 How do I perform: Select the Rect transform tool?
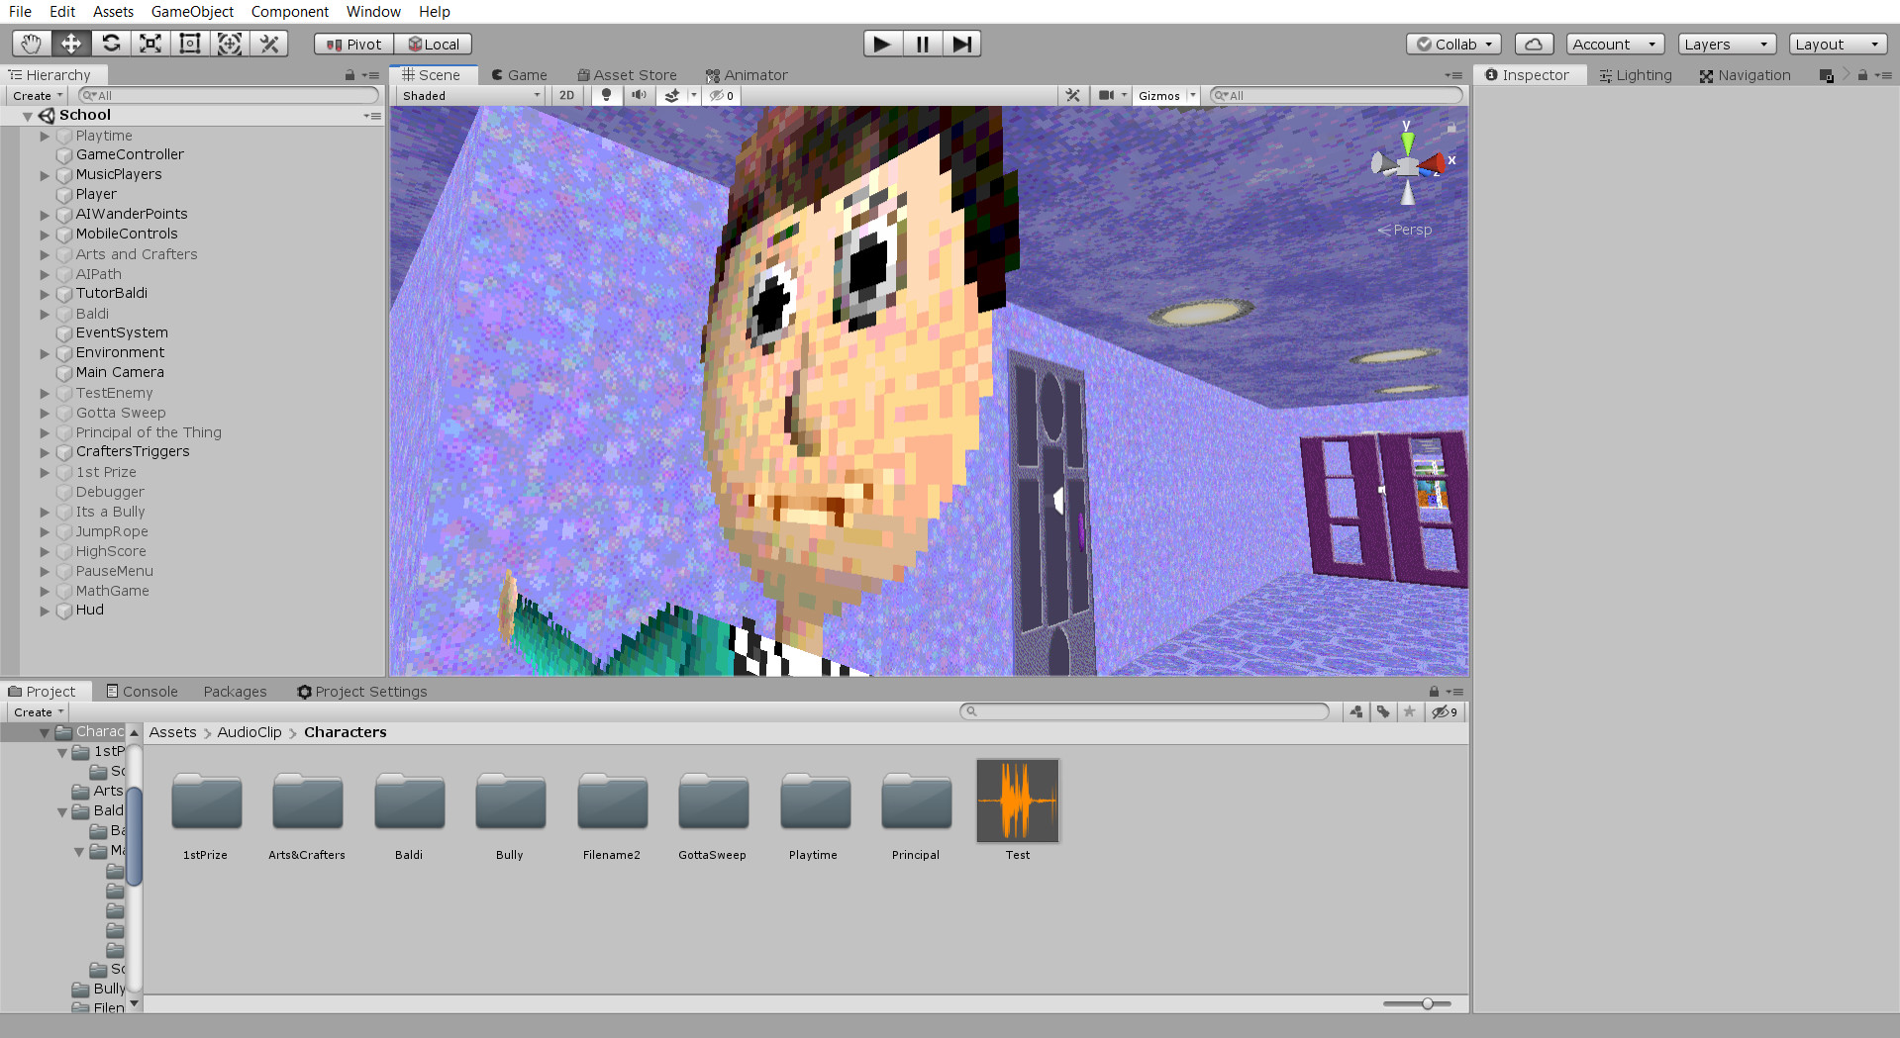click(x=189, y=44)
